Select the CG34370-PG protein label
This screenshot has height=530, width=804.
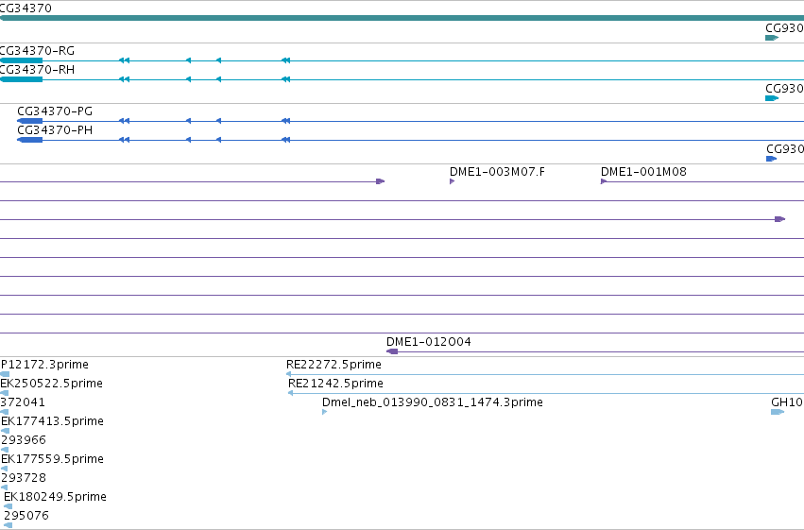click(x=55, y=111)
